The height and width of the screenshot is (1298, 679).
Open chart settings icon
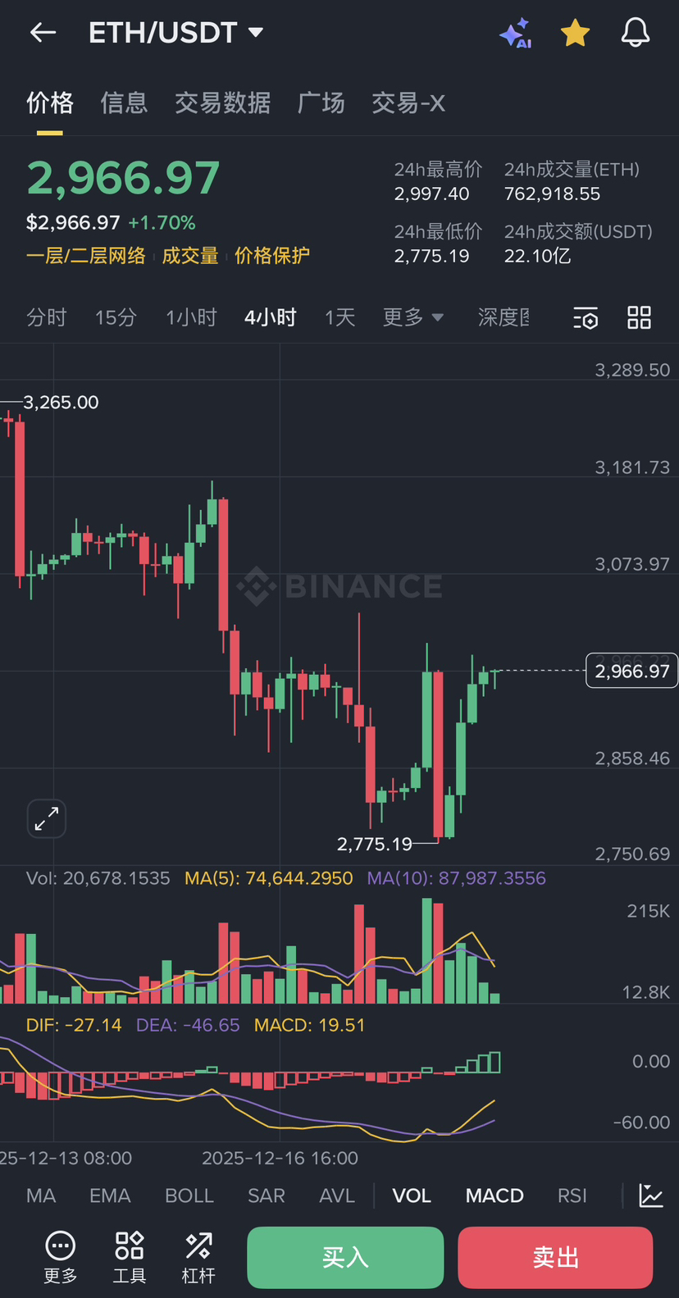[586, 318]
